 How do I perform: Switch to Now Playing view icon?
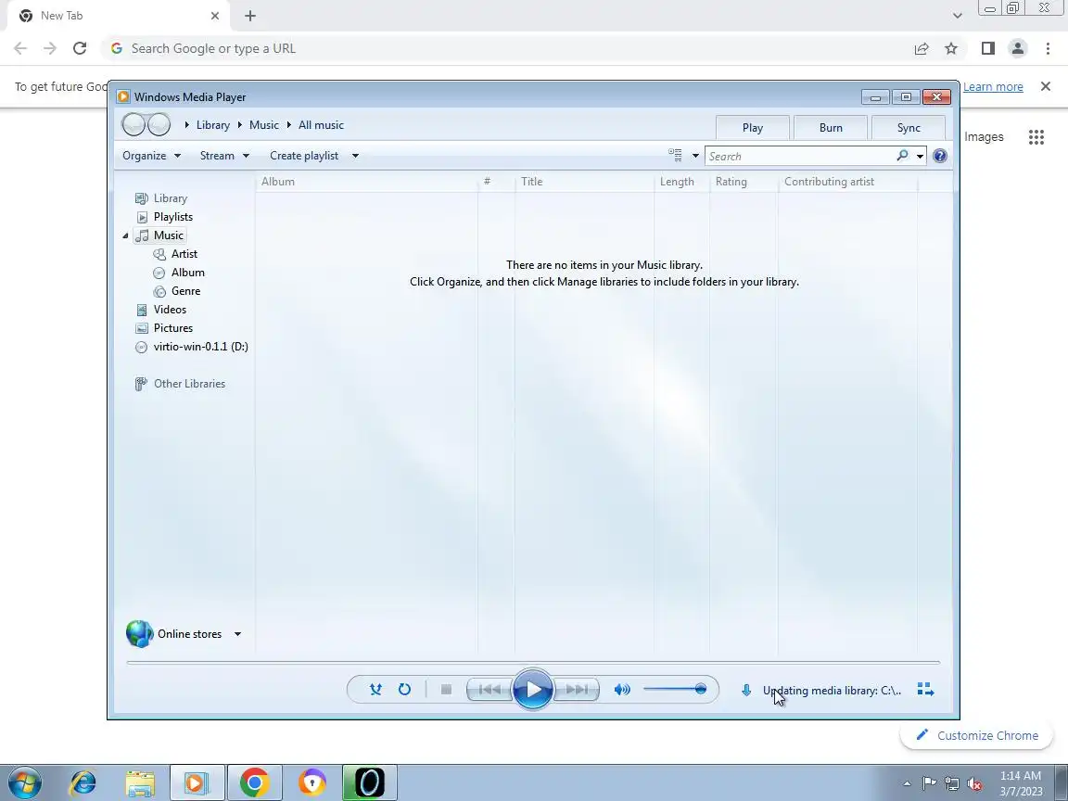[x=925, y=690]
